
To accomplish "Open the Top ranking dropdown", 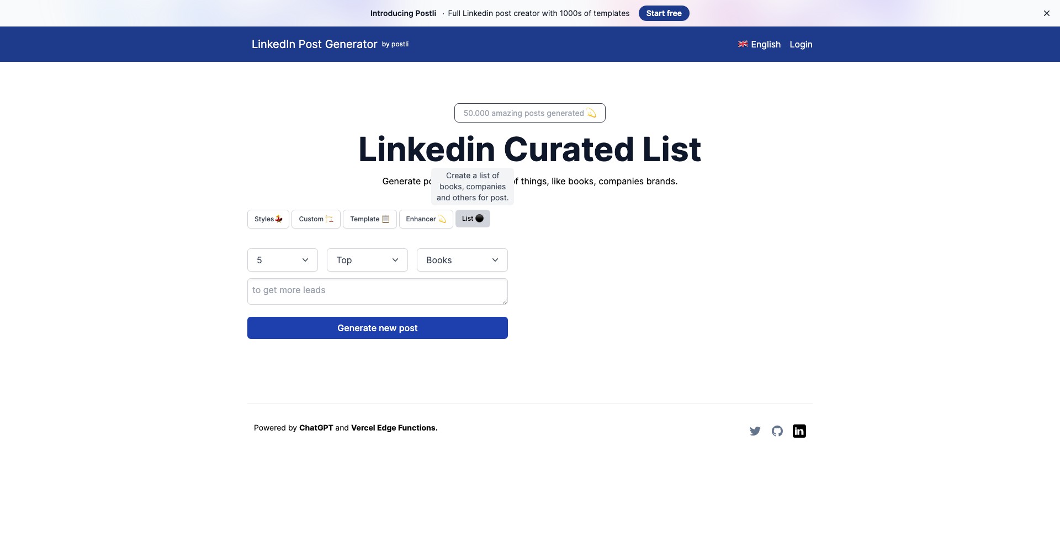I will (367, 260).
